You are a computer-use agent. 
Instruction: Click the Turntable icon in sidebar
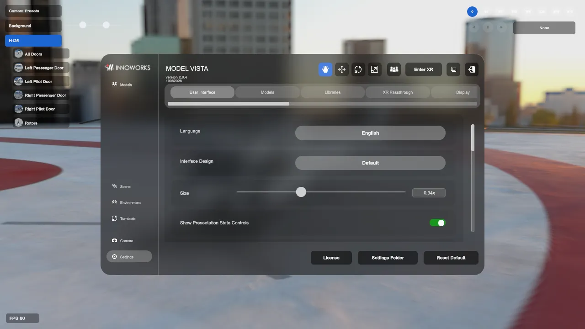[115, 218]
